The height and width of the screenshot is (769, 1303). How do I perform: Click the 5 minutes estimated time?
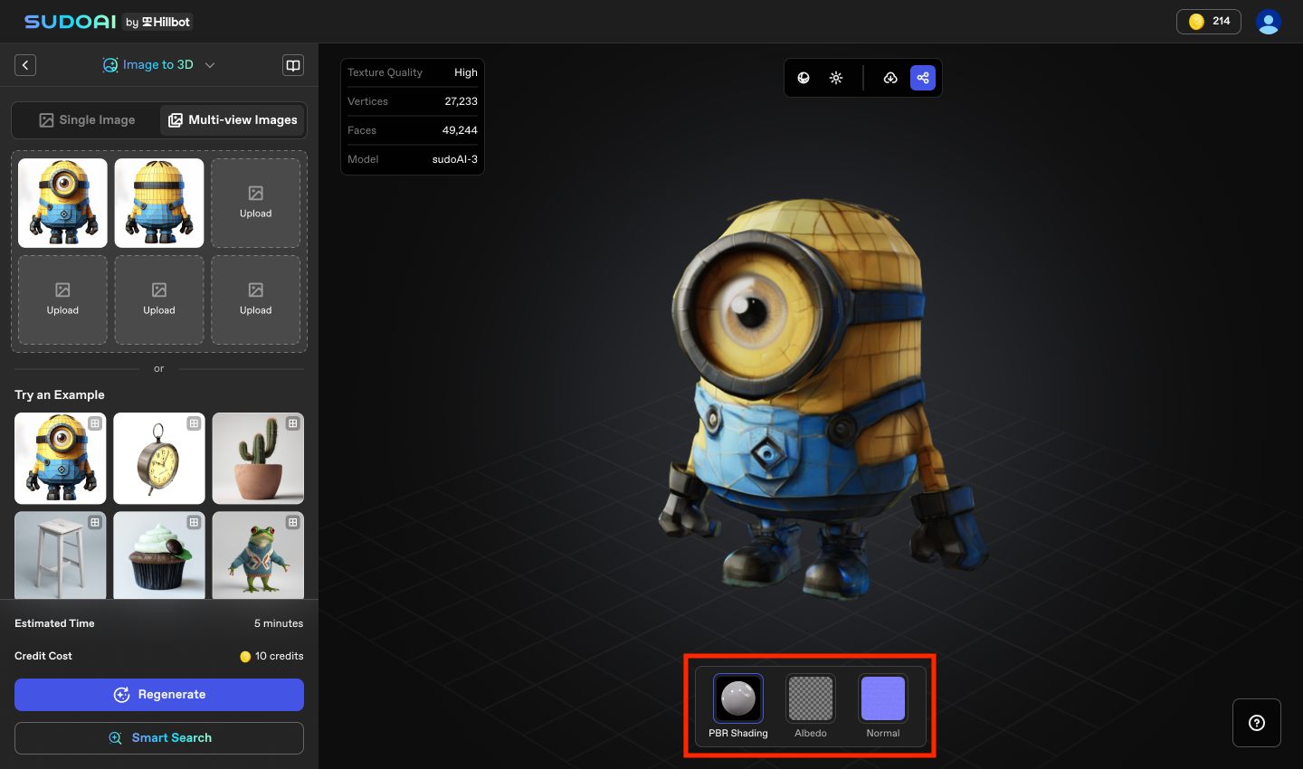(x=279, y=623)
